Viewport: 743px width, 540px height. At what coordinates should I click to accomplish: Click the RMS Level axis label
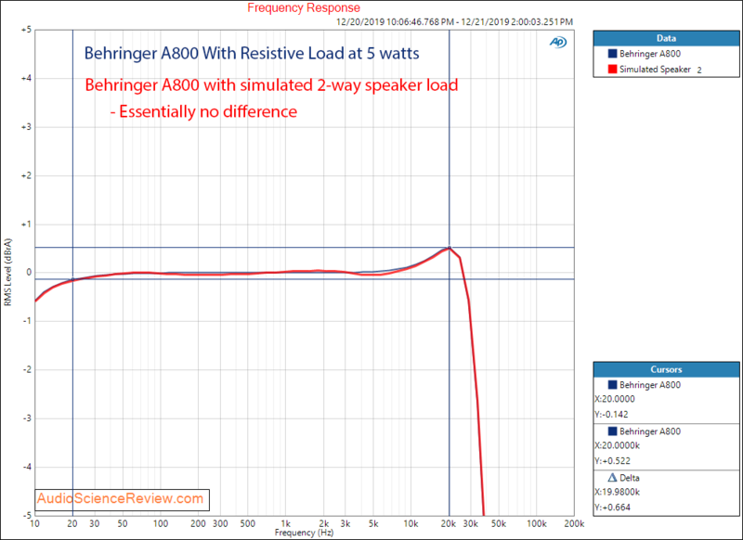pos(7,273)
